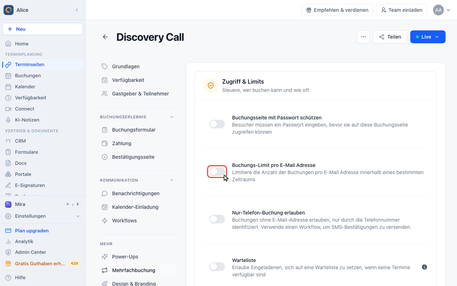
Task: Open the three-dot more options menu
Action: 363,37
